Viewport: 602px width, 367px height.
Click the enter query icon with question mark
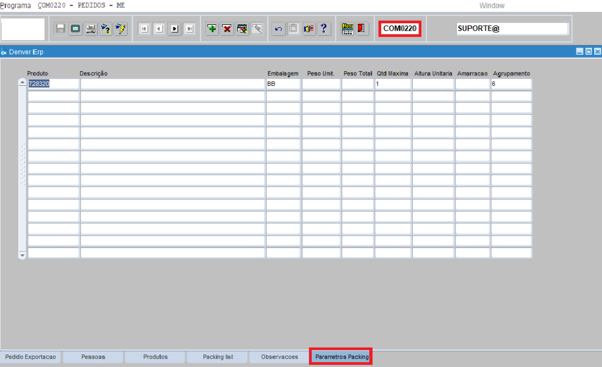point(106,28)
